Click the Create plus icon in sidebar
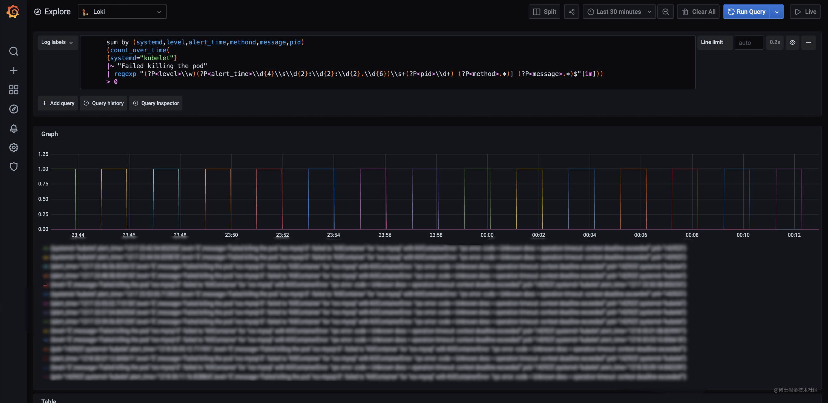828x403 pixels. tap(13, 70)
